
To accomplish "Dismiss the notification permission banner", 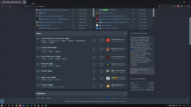I will point(187,101).
